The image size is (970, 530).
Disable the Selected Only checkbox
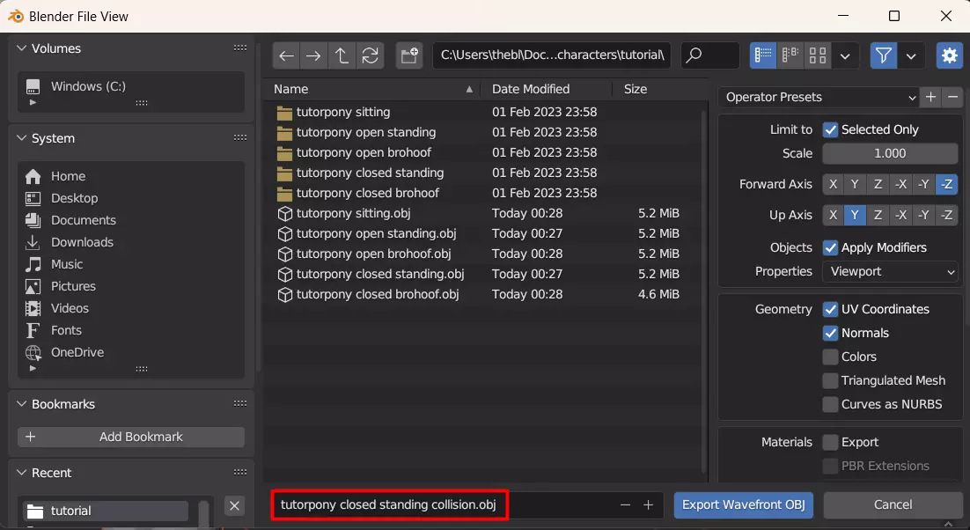[830, 129]
